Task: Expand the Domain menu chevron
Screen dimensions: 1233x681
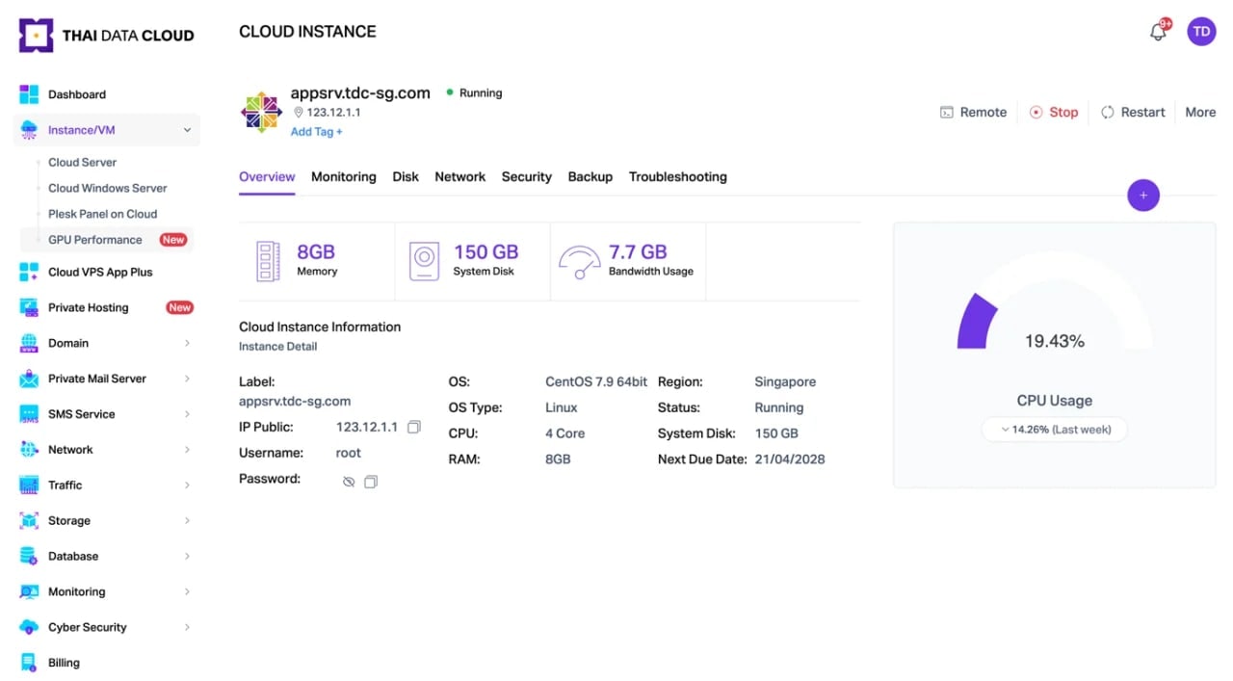Action: click(x=187, y=343)
